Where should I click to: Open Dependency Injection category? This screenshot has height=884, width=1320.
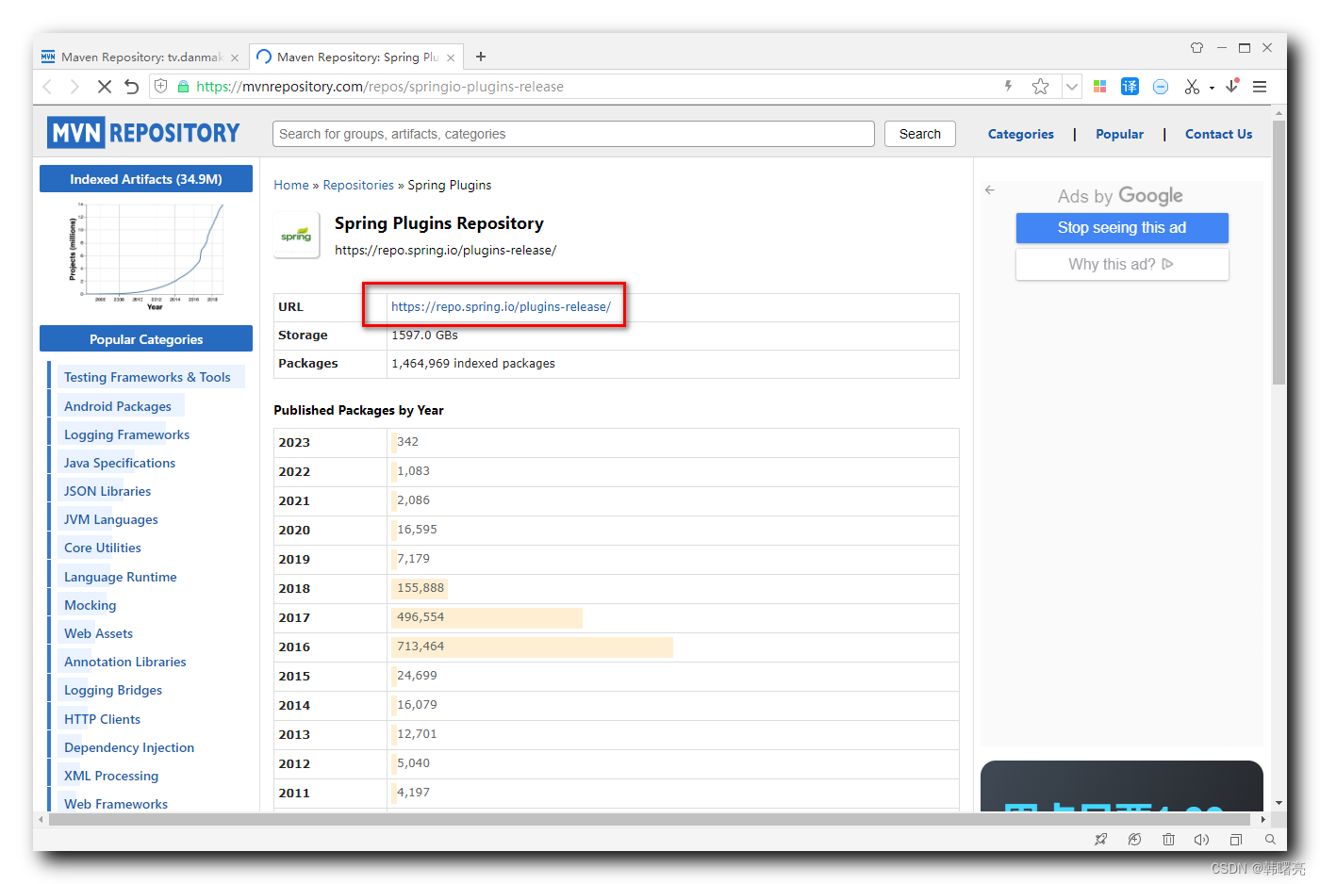[x=129, y=747]
